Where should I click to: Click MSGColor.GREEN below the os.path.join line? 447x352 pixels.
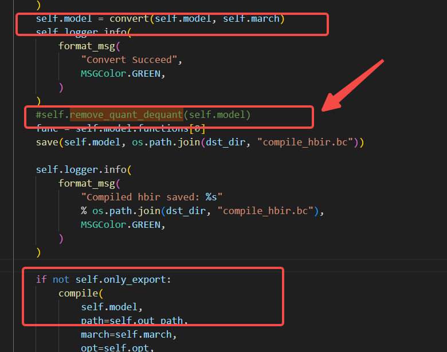coord(123,224)
